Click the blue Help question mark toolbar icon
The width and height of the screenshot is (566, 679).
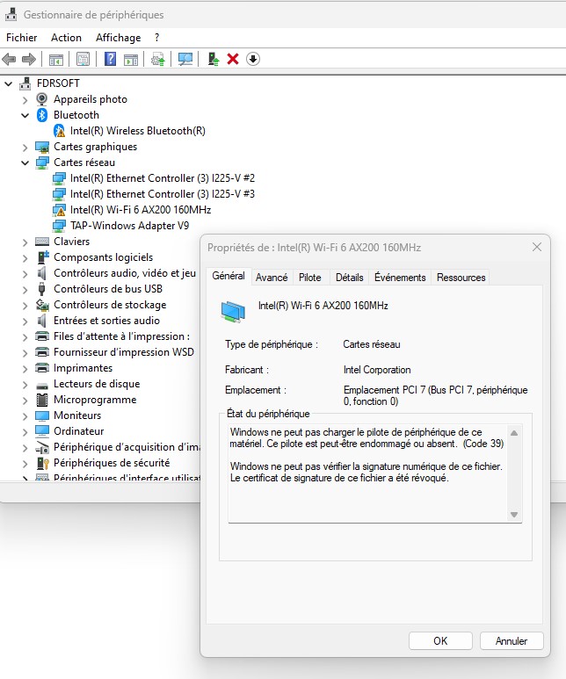110,59
